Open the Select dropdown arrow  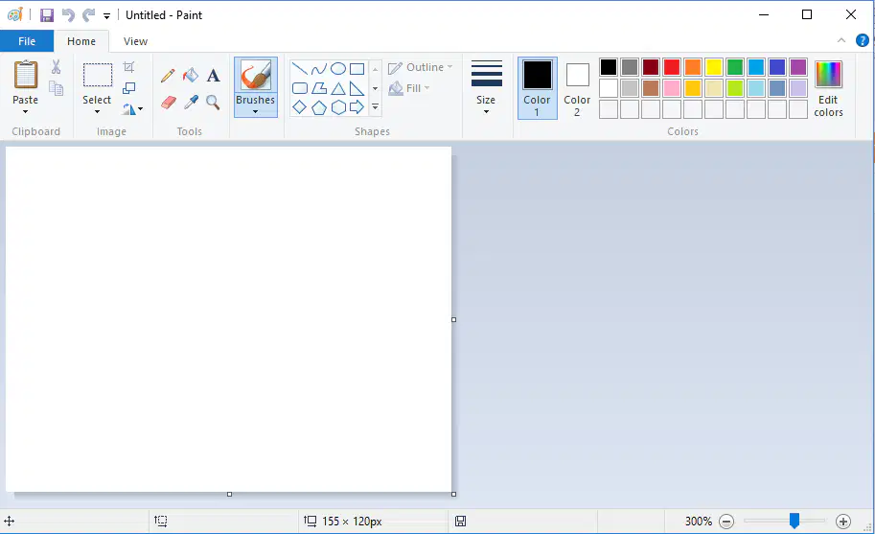(97, 111)
